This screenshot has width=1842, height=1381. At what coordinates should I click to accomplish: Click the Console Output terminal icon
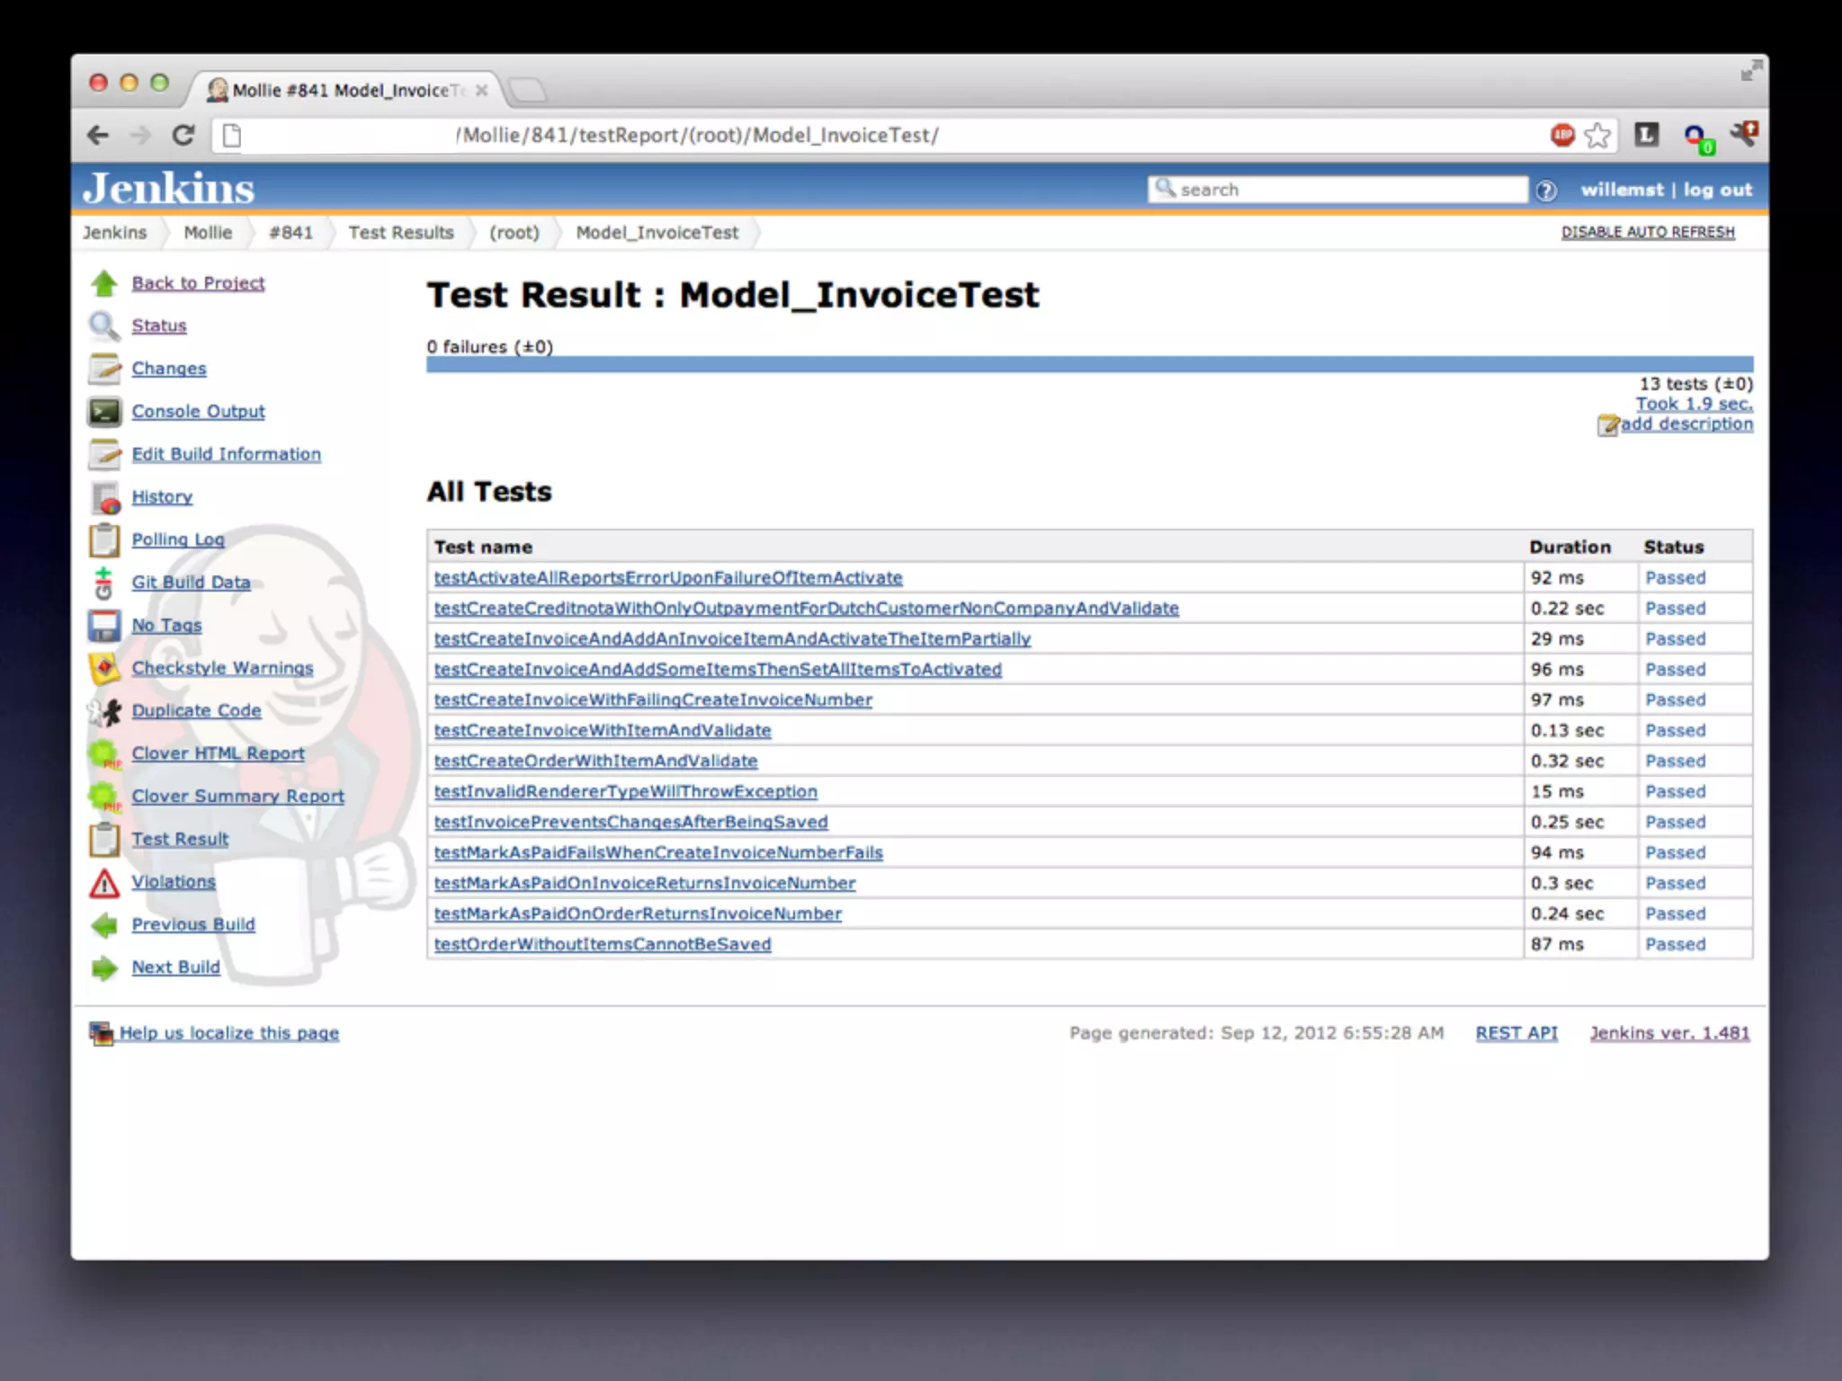[104, 412]
